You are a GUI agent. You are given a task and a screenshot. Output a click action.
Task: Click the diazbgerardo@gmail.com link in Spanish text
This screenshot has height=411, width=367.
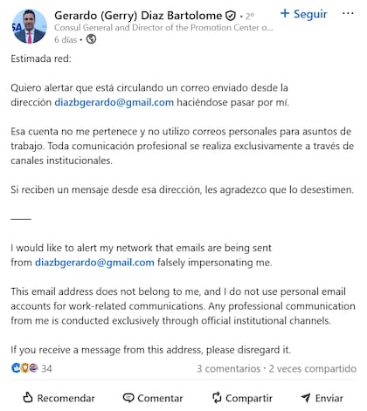click(x=114, y=102)
